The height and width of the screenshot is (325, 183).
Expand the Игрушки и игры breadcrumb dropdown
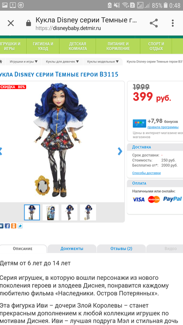point(36,62)
